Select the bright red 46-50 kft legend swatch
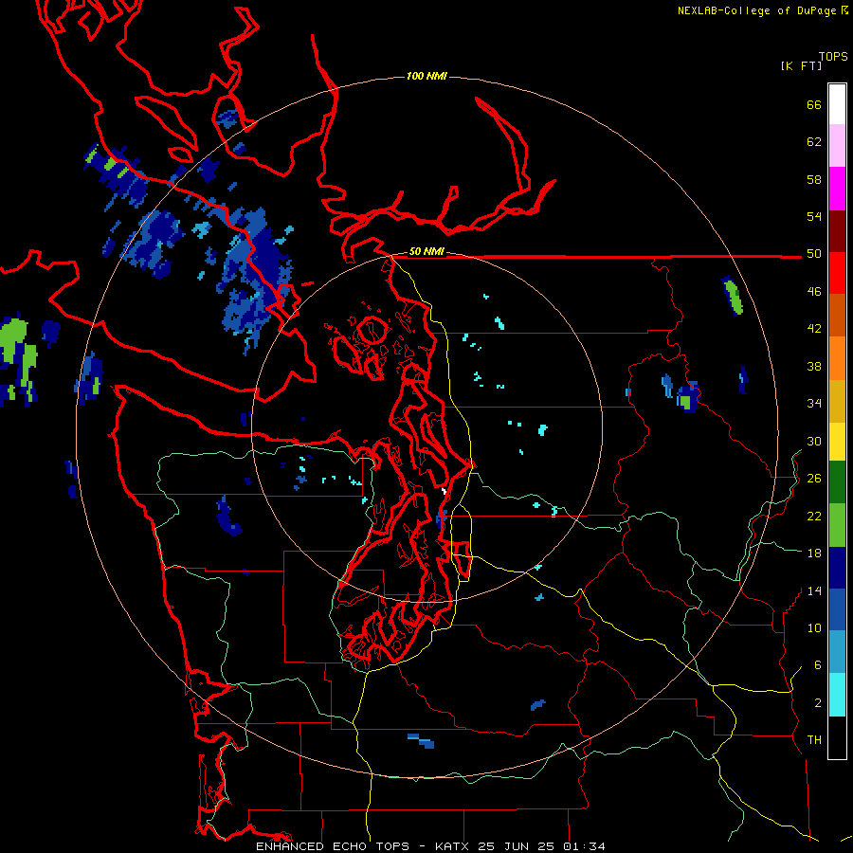The image size is (853, 853). [837, 273]
